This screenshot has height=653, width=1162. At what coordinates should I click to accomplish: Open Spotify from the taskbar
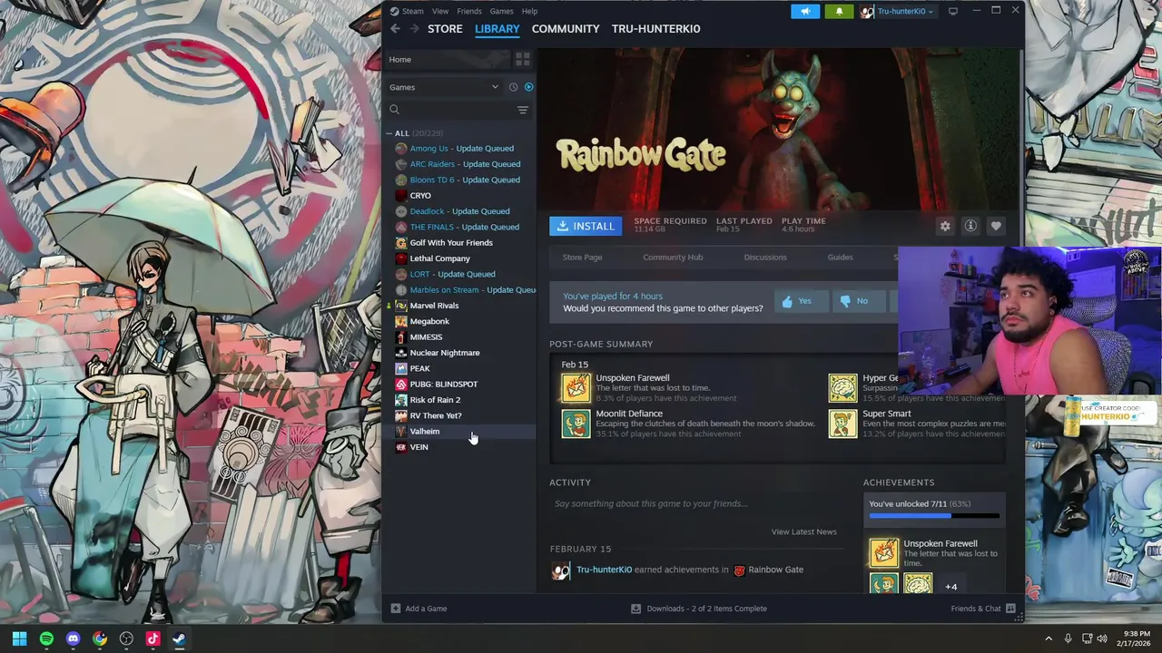[x=46, y=638]
